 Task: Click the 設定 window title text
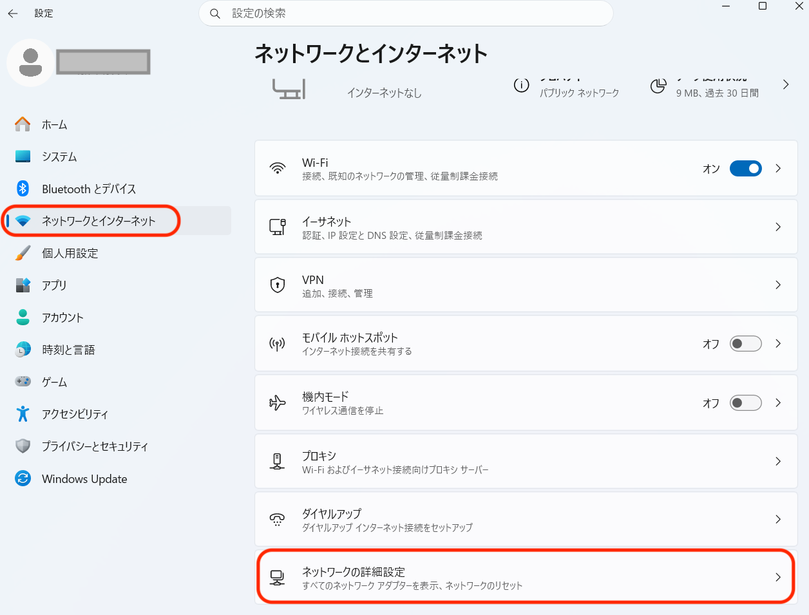click(44, 14)
